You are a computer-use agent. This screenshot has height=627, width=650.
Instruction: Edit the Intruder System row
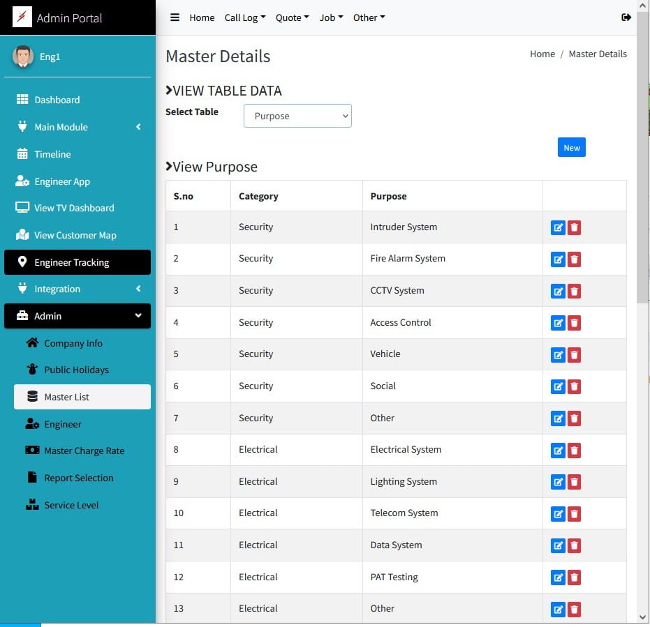pos(558,228)
